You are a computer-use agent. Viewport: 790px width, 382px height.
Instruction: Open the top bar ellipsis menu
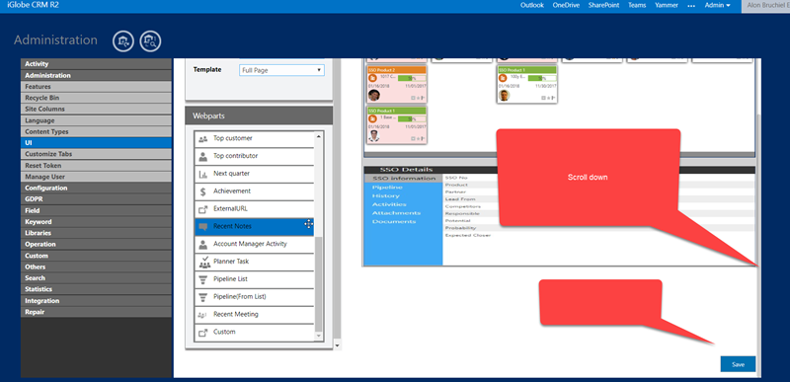click(x=691, y=6)
